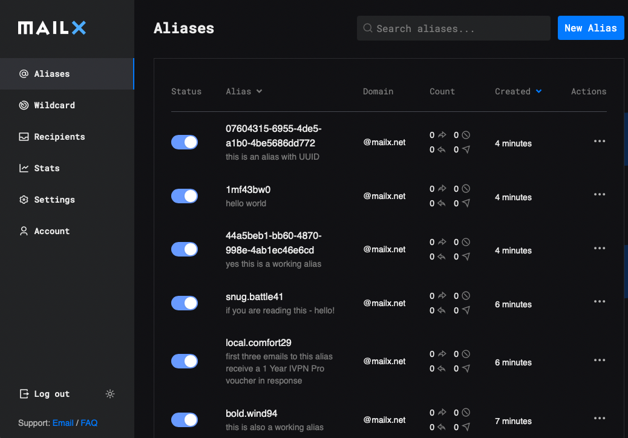Image resolution: width=628 pixels, height=438 pixels.
Task: Turn off the snug.battle41 alias switch
Action: (185, 303)
